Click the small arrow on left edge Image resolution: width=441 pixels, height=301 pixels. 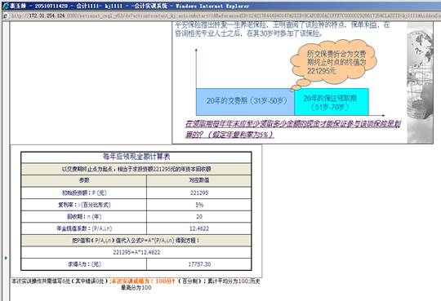click(x=6, y=258)
